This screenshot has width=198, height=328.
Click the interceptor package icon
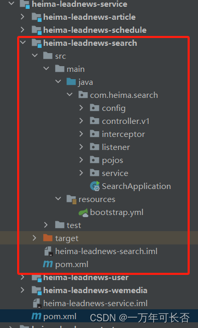click(95, 133)
